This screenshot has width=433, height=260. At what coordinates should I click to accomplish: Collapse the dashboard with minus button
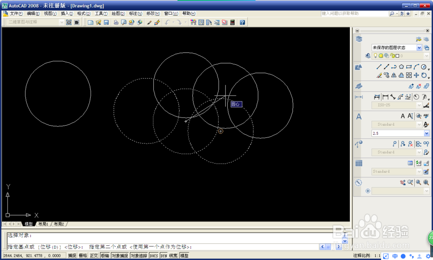pyautogui.click(x=357, y=31)
